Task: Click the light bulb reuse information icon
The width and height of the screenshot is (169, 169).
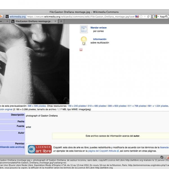Action: coord(84,41)
